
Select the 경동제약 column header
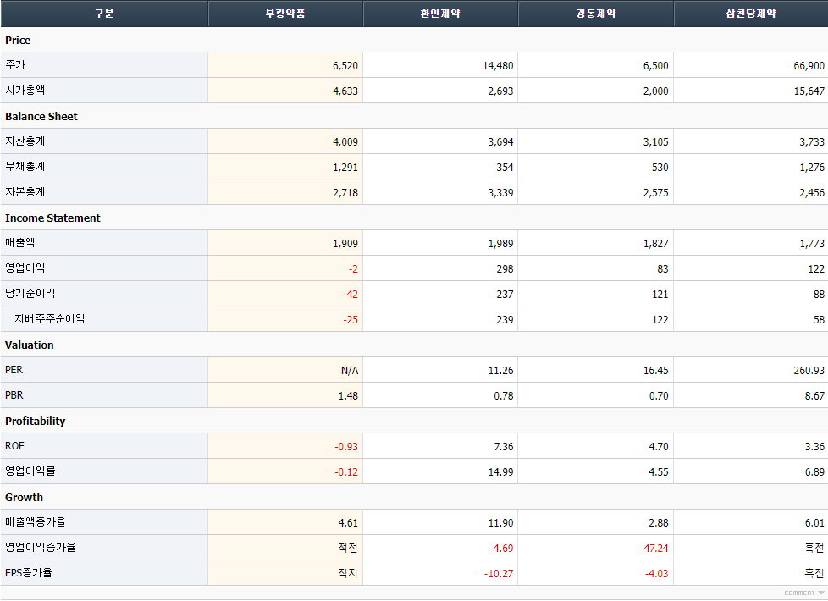[x=596, y=14]
